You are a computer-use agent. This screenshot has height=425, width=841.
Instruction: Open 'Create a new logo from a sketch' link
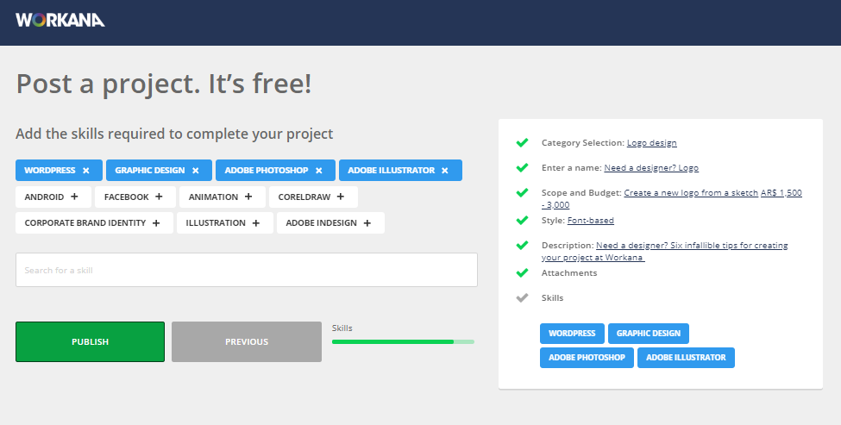click(x=690, y=193)
